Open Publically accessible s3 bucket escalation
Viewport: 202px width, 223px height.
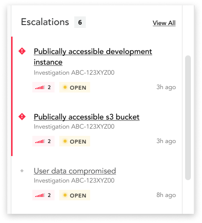[87, 117]
